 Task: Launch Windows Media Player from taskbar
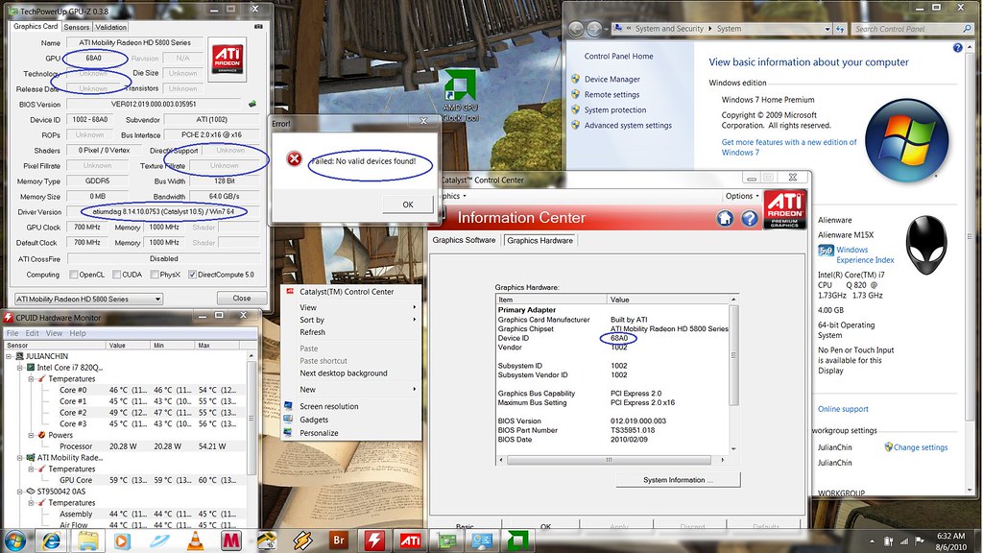pyautogui.click(x=122, y=541)
